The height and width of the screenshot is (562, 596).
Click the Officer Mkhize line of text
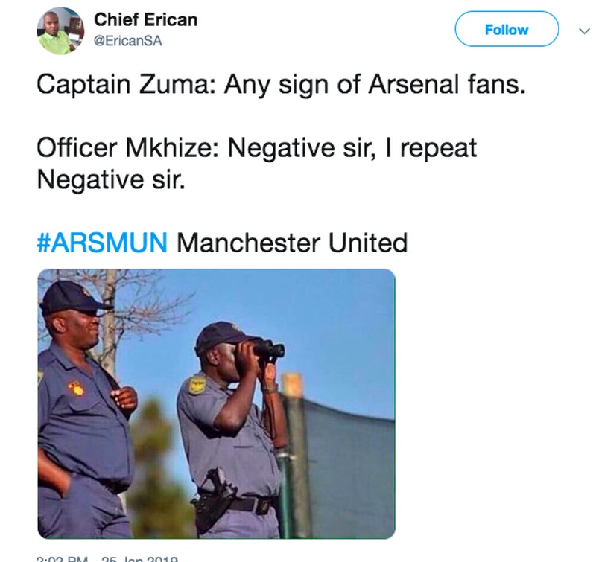257,148
